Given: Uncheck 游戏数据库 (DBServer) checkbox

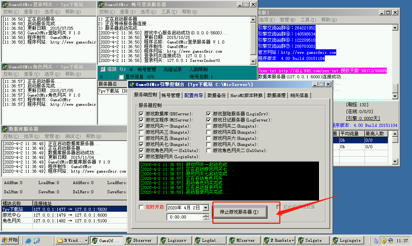Looking at the screenshot, I should point(142,114).
